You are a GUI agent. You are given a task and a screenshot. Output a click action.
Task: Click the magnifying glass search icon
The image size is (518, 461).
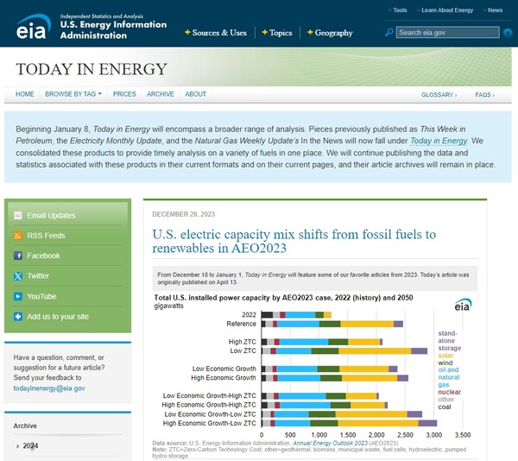[x=389, y=33]
